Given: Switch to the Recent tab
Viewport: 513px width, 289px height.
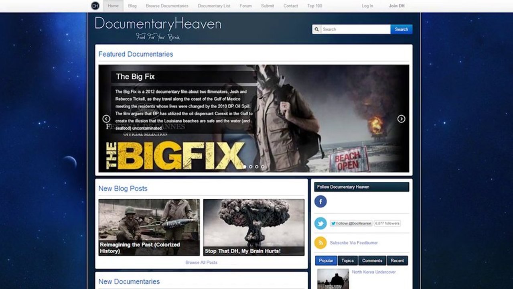Looking at the screenshot, I should point(397,261).
